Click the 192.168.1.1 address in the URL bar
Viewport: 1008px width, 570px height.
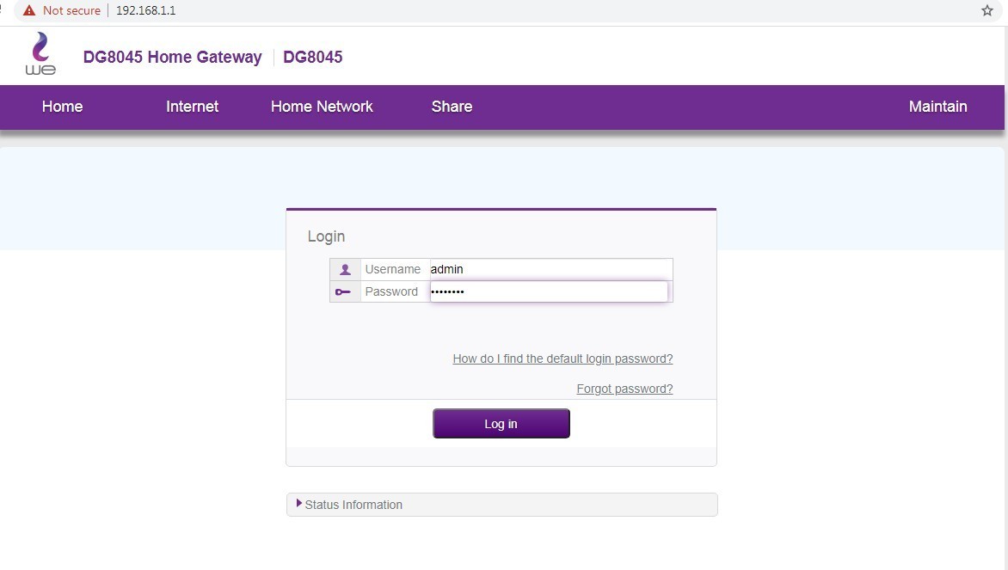tap(145, 10)
